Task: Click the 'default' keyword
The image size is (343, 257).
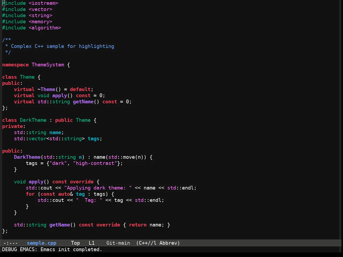Action: [x=80, y=89]
